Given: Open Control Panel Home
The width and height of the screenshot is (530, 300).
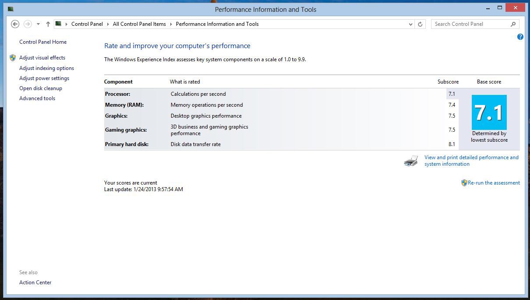Looking at the screenshot, I should point(43,42).
